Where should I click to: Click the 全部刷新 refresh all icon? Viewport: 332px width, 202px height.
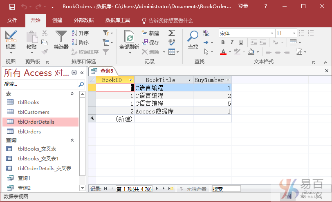129,37
